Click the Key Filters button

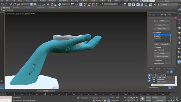click(x=160, y=100)
